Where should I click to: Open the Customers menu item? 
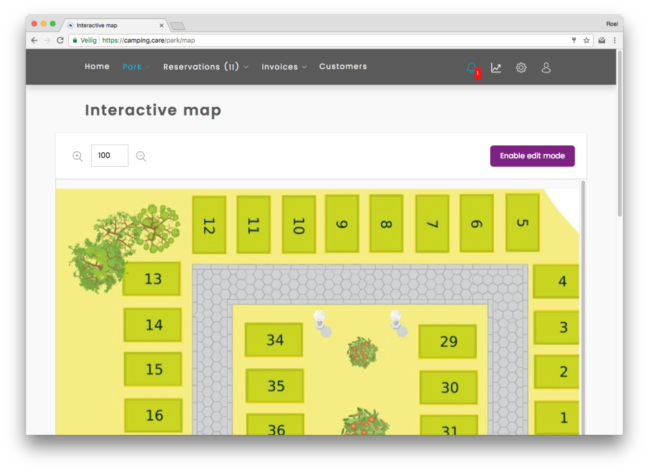click(343, 66)
